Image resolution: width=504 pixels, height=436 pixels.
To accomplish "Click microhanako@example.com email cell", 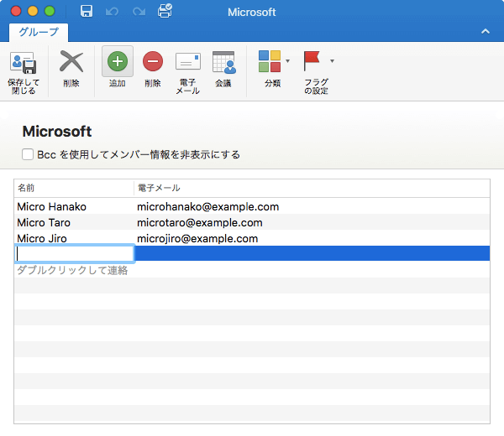I will [208, 207].
